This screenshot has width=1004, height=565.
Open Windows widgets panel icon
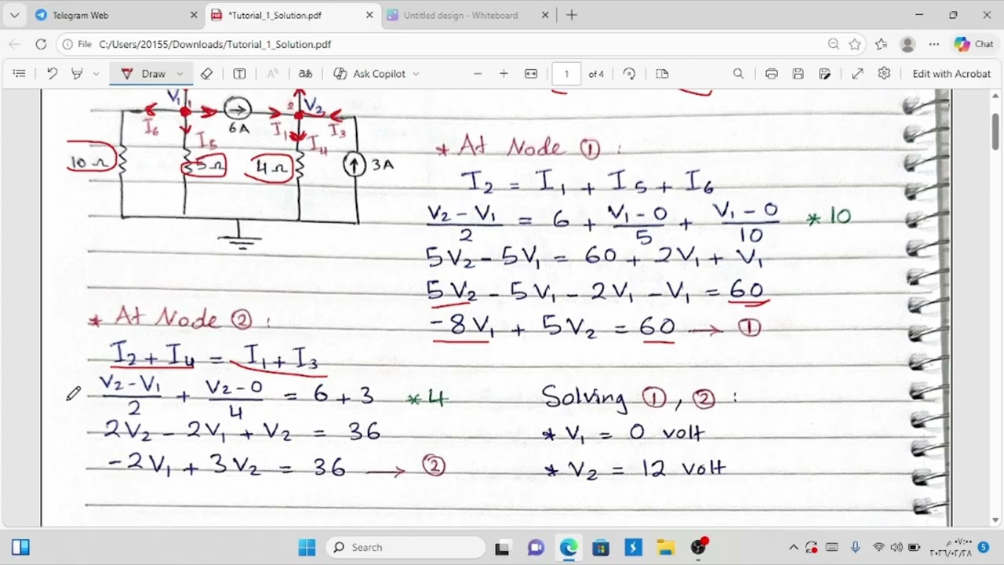pos(20,547)
